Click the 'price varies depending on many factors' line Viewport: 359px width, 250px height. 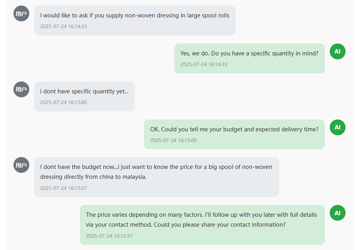click(201, 215)
